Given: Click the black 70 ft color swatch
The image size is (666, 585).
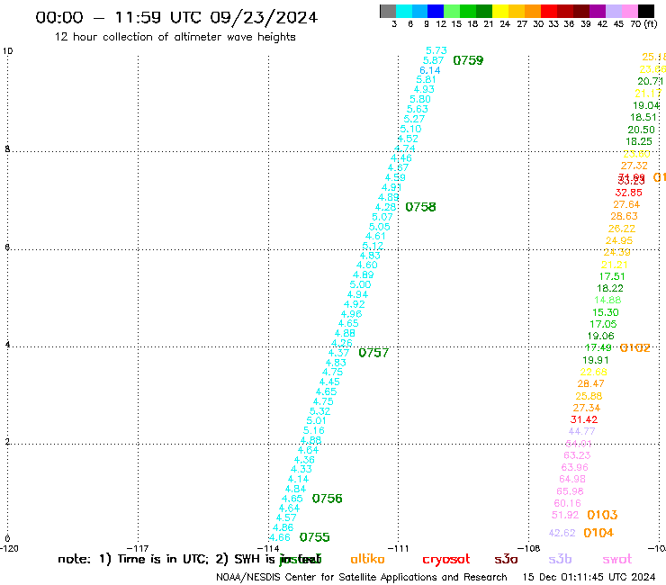Looking at the screenshot, I should point(646,11).
